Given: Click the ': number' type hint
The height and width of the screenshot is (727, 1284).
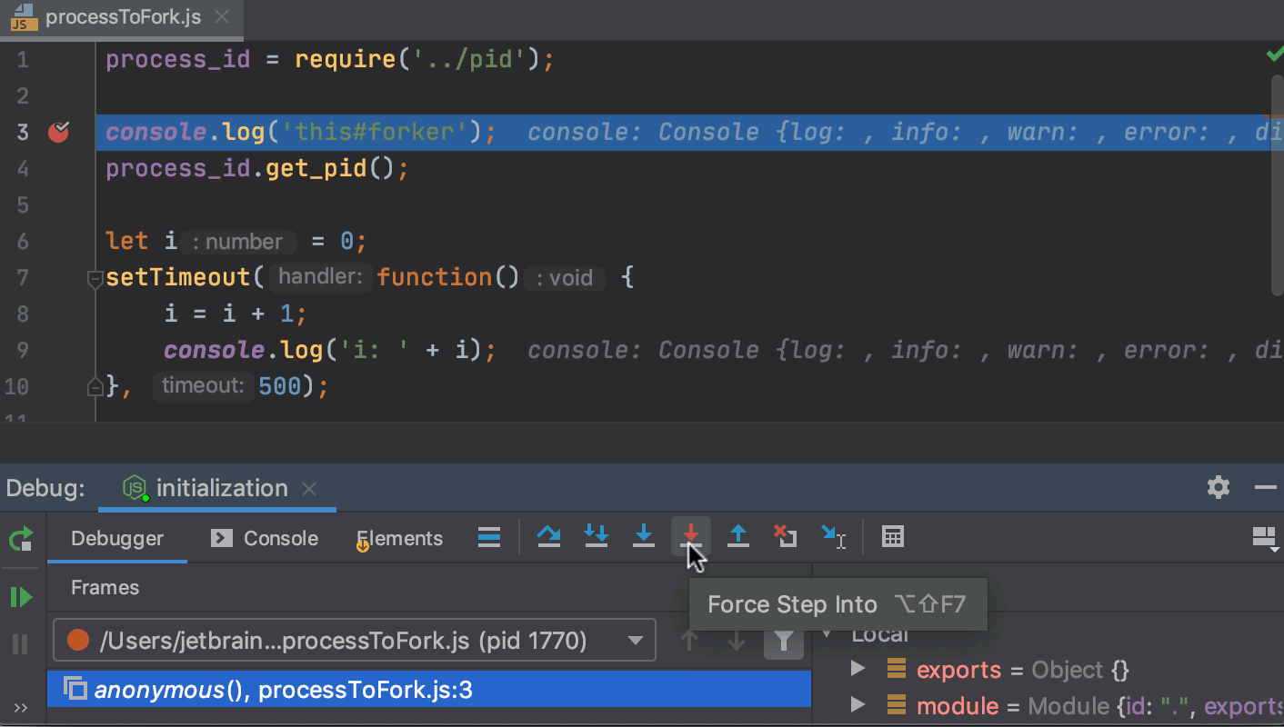Looking at the screenshot, I should coord(238,242).
